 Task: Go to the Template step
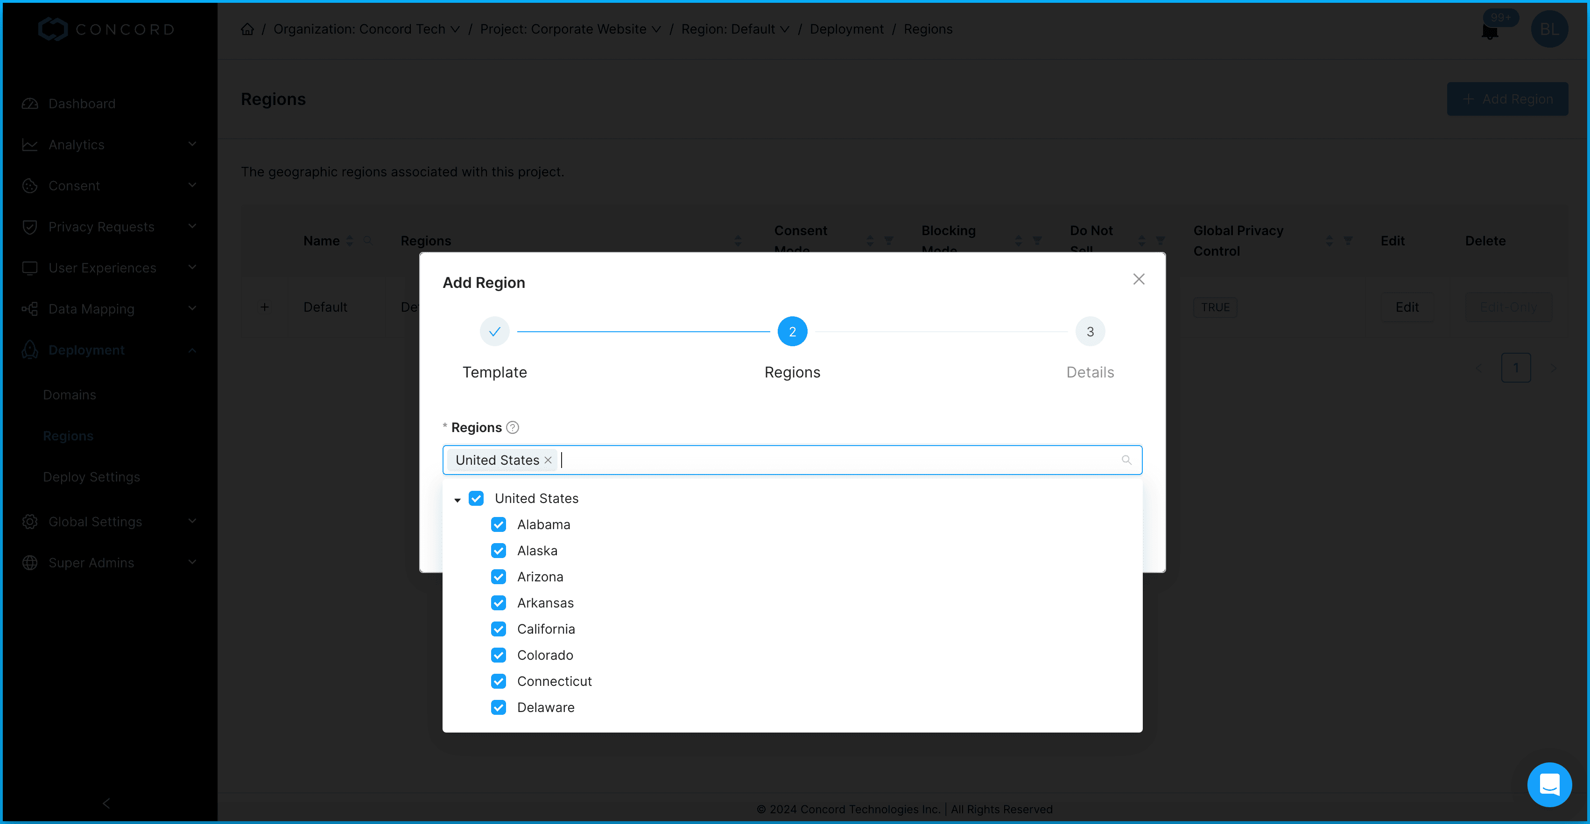click(494, 332)
